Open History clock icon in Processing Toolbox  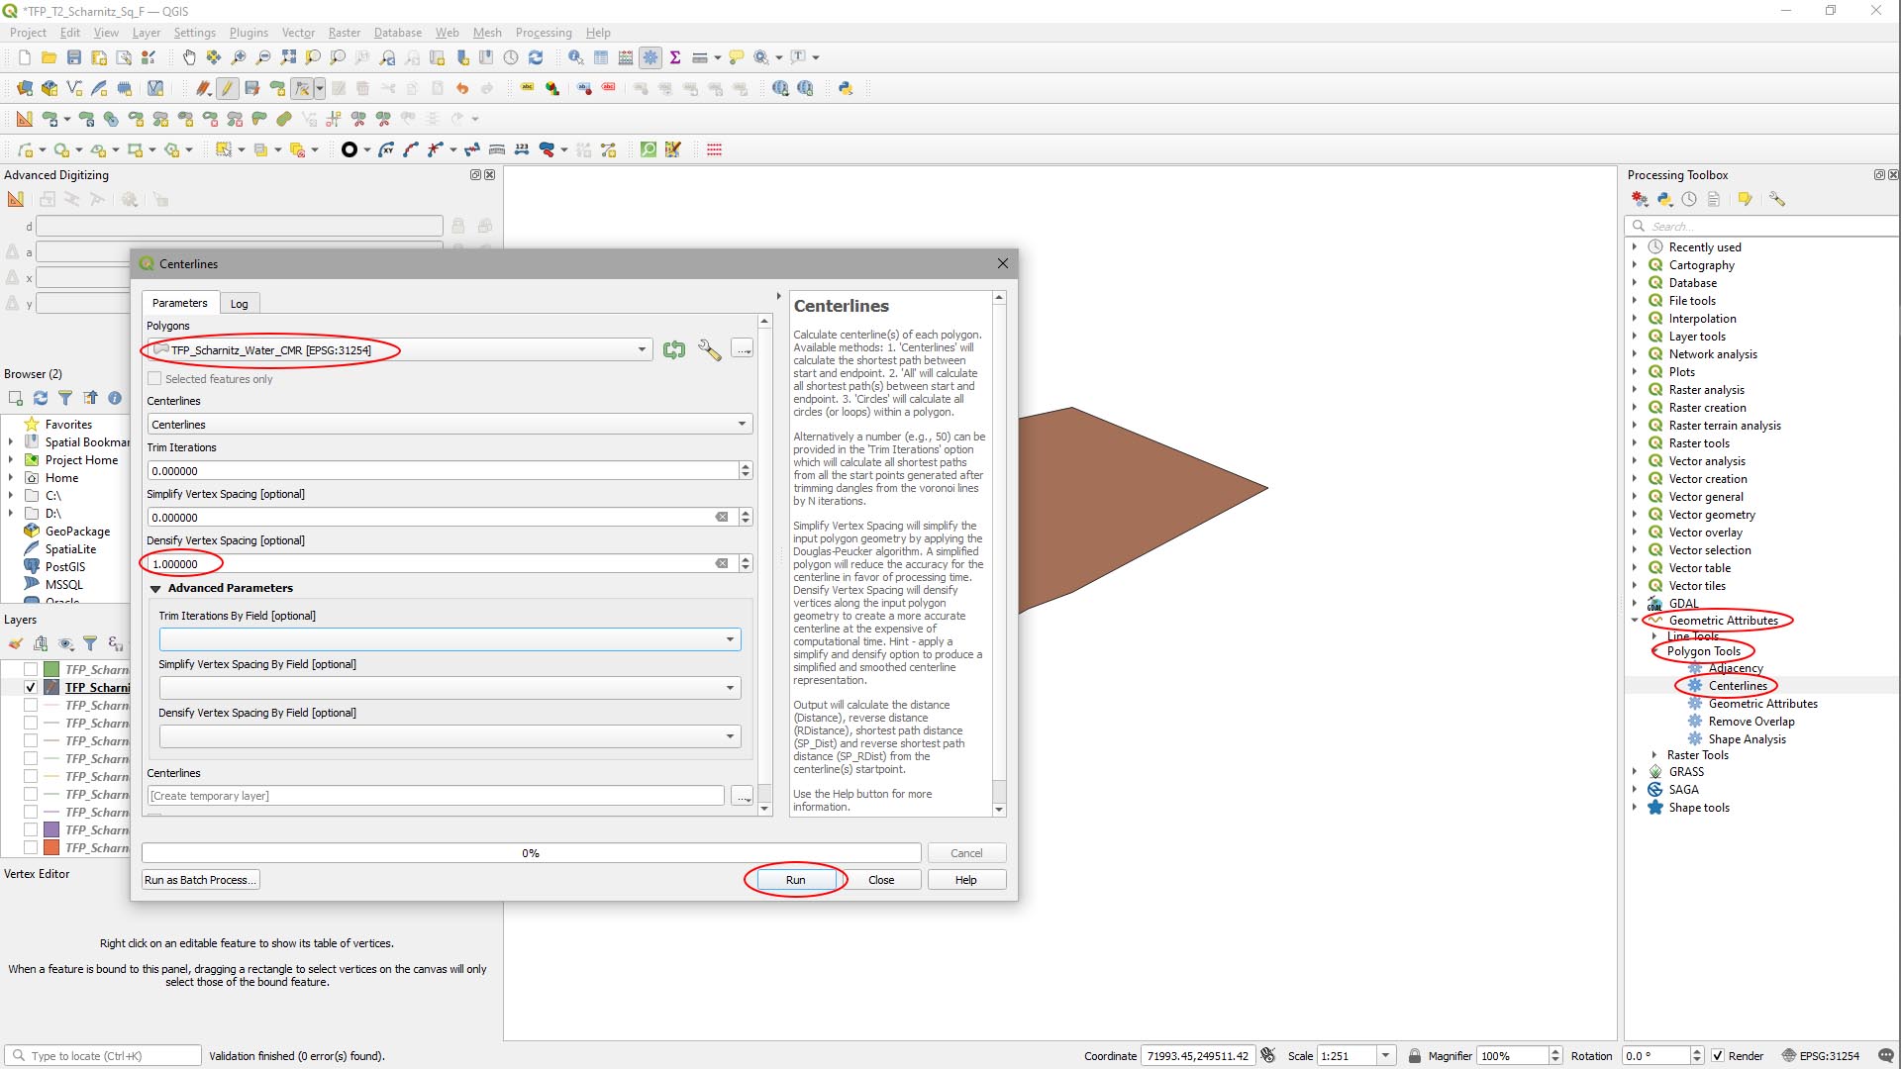pos(1689,199)
